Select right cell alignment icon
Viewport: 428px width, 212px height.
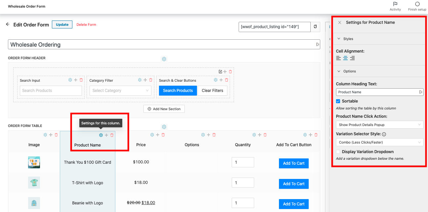352,58
